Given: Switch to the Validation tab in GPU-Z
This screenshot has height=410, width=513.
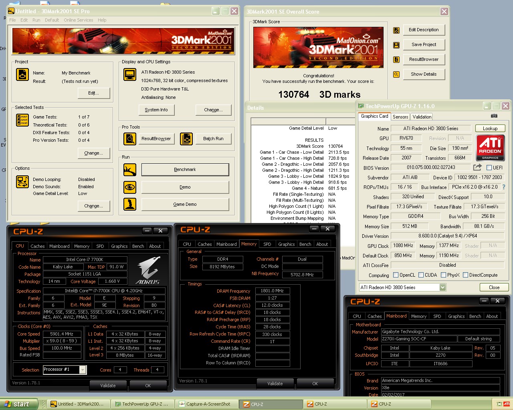Looking at the screenshot, I should (x=422, y=117).
